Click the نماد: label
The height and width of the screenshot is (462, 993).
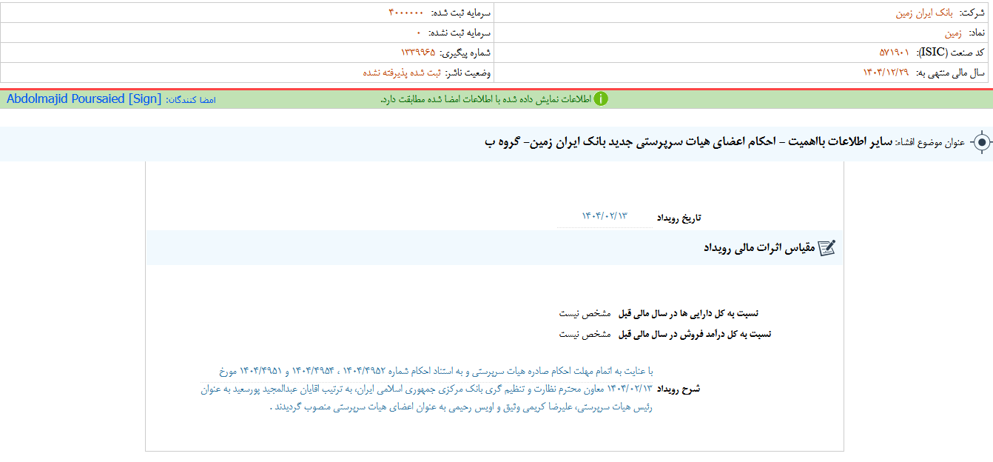tap(977, 33)
